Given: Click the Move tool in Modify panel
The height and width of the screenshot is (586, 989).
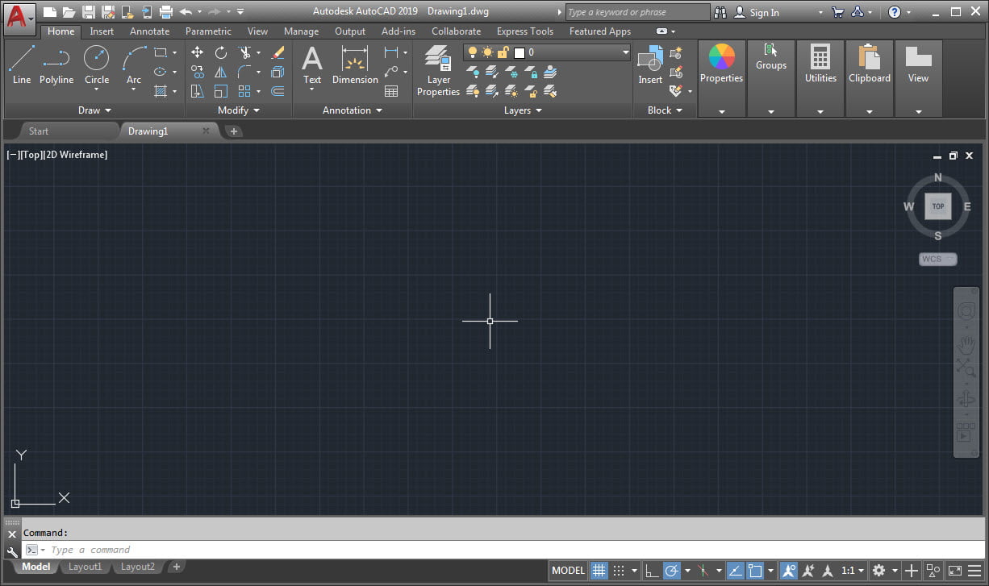Looking at the screenshot, I should [x=197, y=52].
